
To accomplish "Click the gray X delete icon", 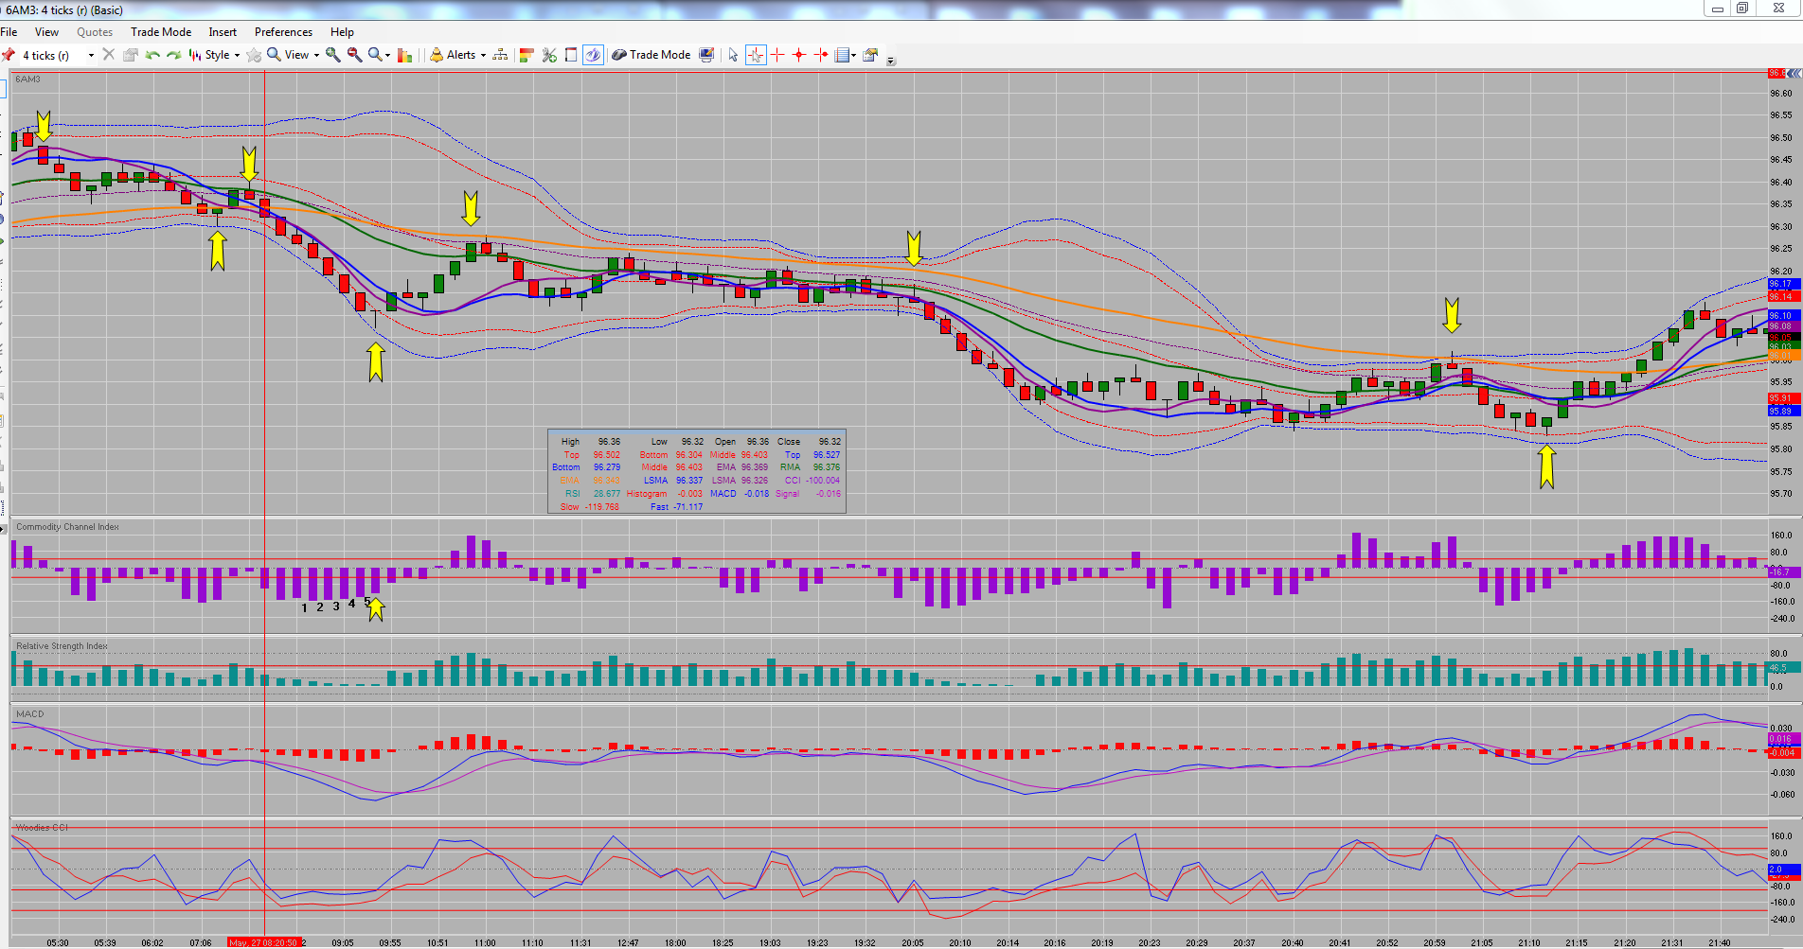I will [x=109, y=55].
